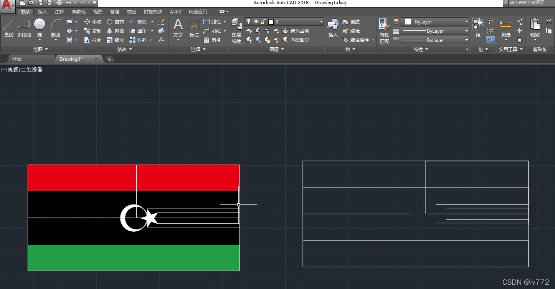
Task: Expand the 修改 (Modify) panel
Action: (x=125, y=49)
